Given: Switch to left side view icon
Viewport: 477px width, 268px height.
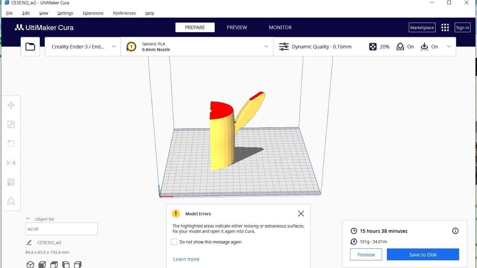Looking at the screenshot, I should pyautogui.click(x=66, y=265).
